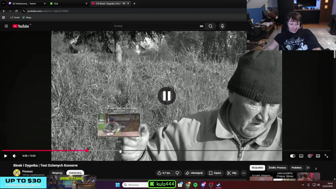Click the taskbar Wyszukaj search box

click(135, 185)
